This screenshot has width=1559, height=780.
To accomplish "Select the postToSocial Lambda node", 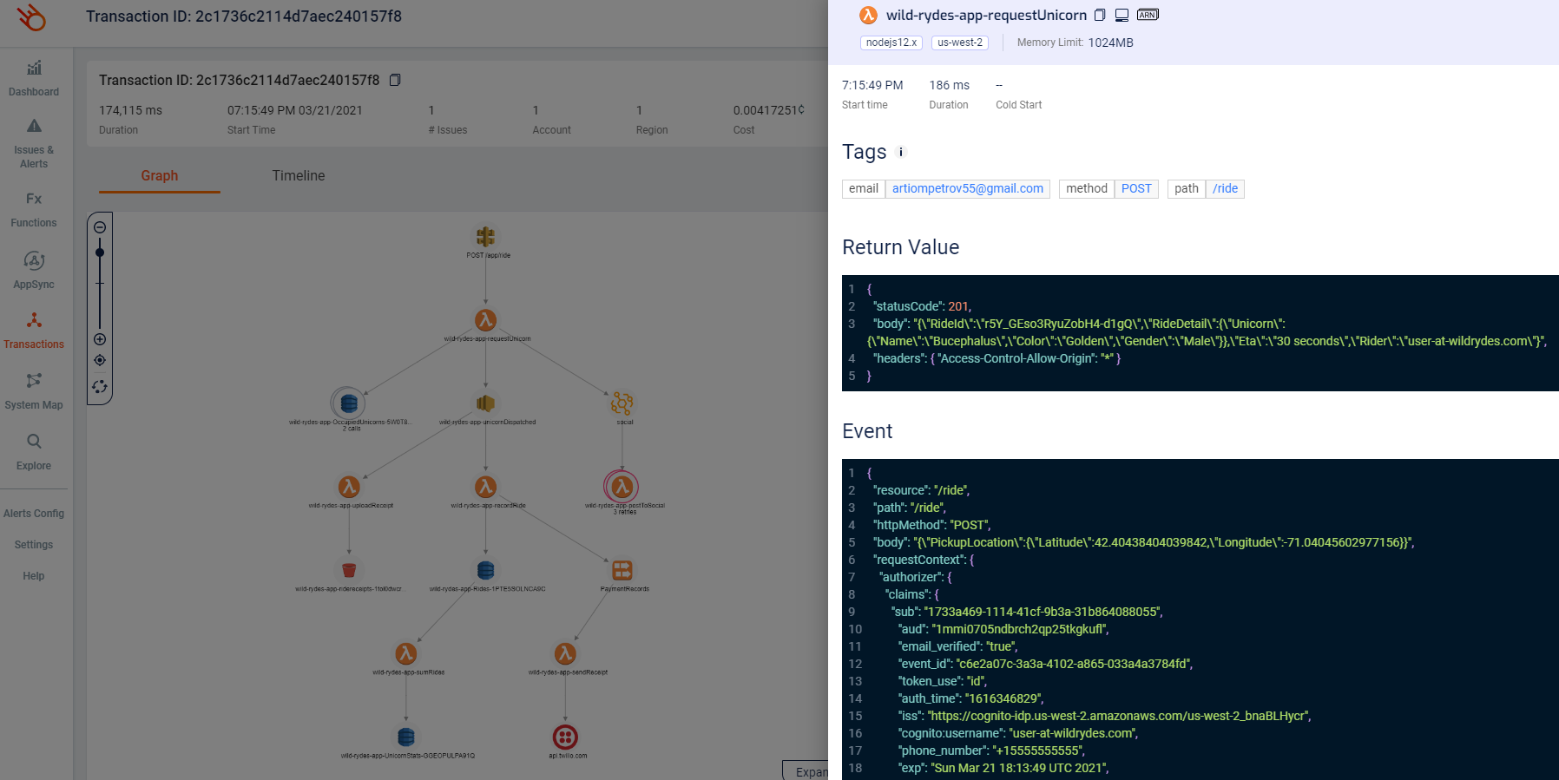I will tap(622, 487).
